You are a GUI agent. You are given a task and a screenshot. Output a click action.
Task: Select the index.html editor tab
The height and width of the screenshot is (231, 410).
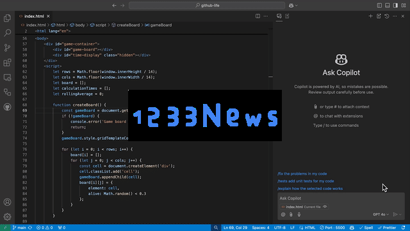[x=34, y=16]
